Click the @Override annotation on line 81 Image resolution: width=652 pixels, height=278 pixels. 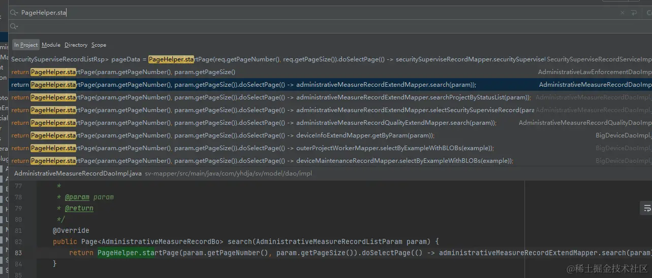tap(71, 230)
